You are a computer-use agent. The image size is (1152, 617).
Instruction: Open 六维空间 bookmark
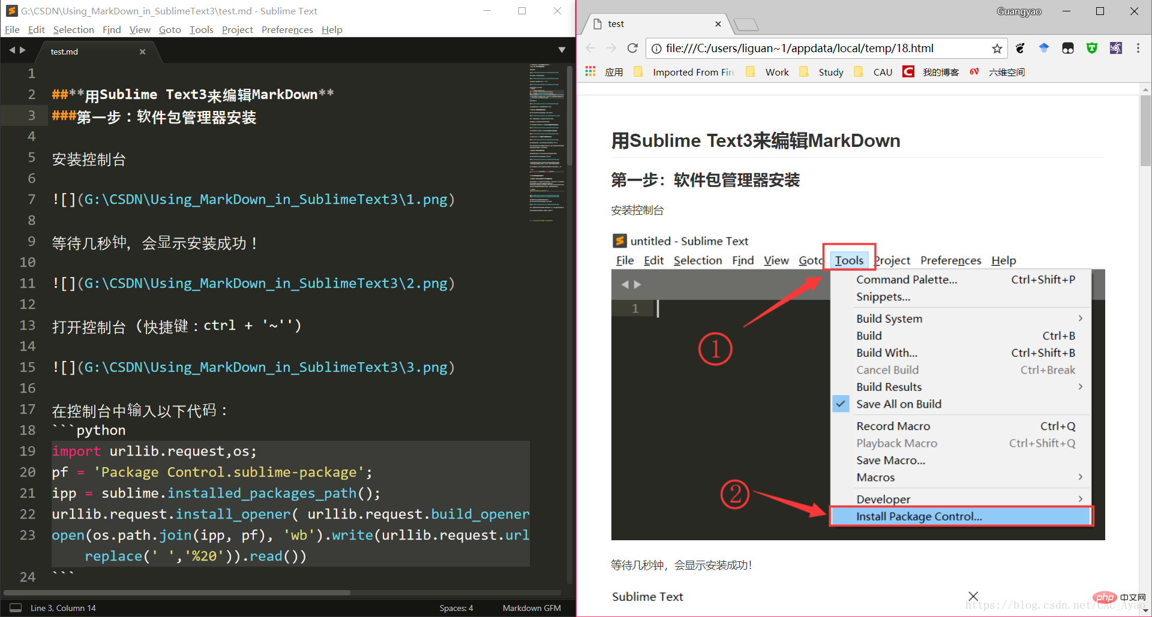coord(997,72)
